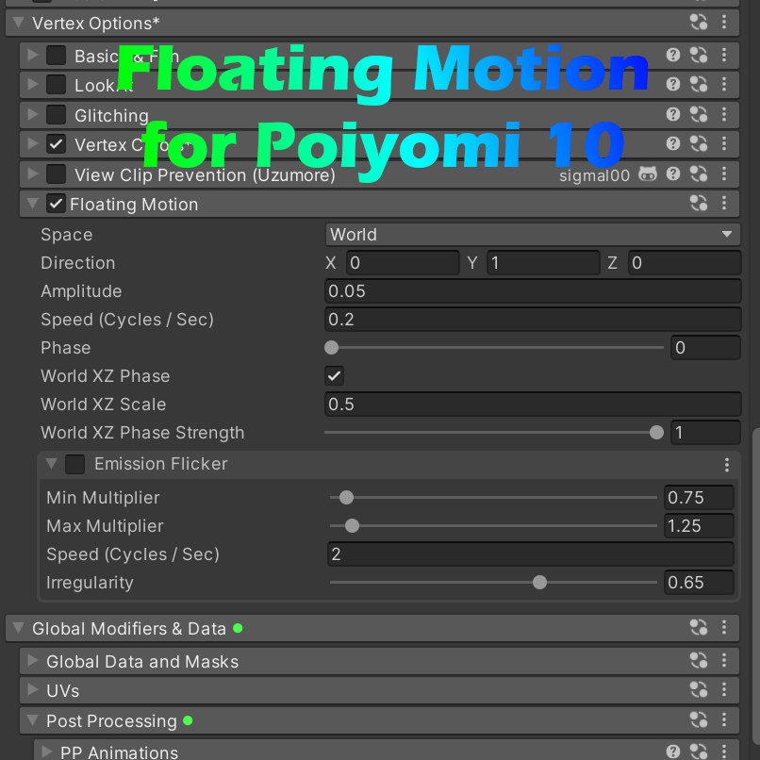The height and width of the screenshot is (760, 760).
Task: Click link icon on Global Modifiers & Data
Action: [x=699, y=628]
